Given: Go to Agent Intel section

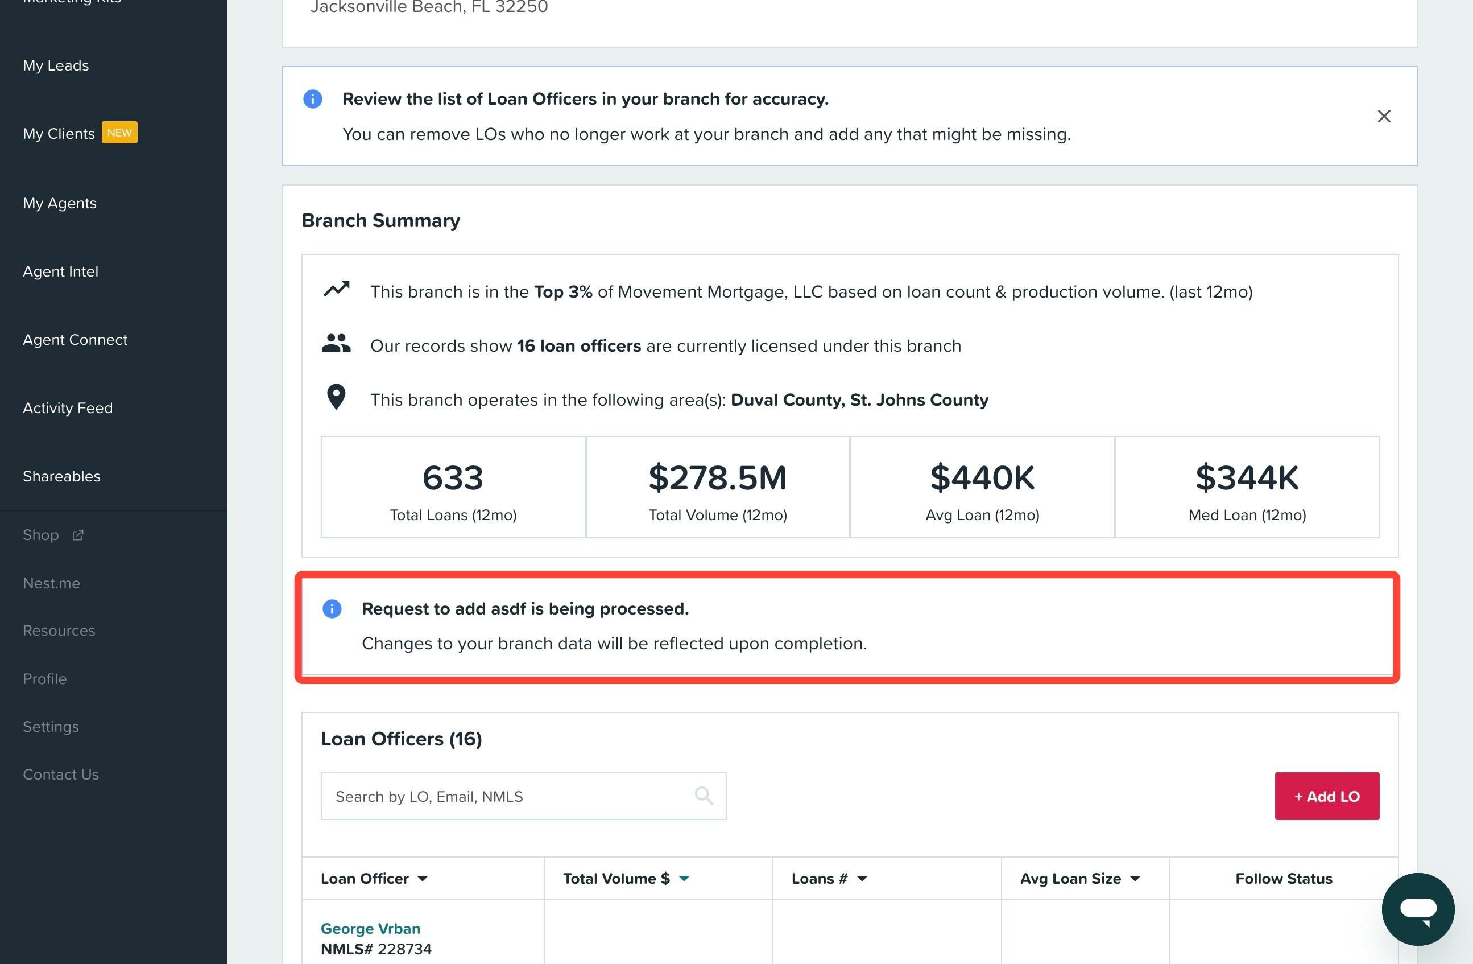Looking at the screenshot, I should [61, 271].
